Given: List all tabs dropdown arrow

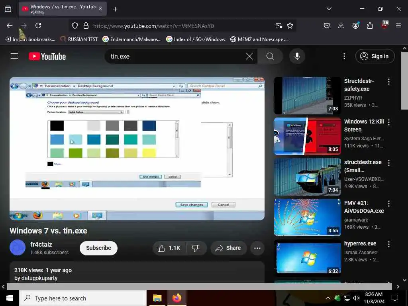Looking at the screenshot, I should pyautogui.click(x=329, y=9).
